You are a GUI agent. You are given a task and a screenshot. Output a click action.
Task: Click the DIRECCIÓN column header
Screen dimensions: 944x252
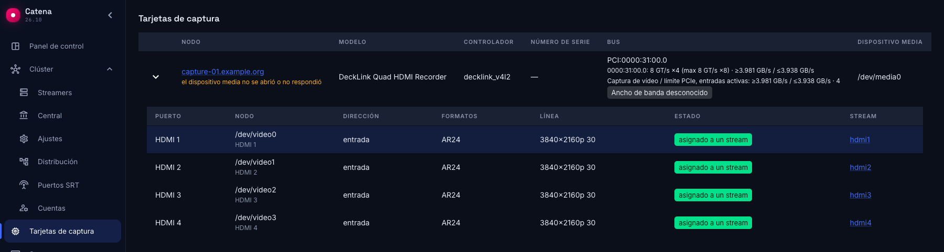(361, 116)
